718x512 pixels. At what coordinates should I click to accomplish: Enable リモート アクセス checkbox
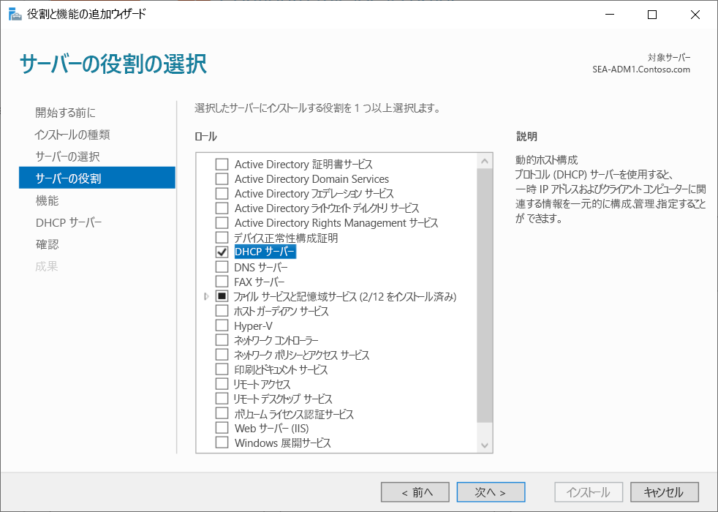click(x=222, y=384)
